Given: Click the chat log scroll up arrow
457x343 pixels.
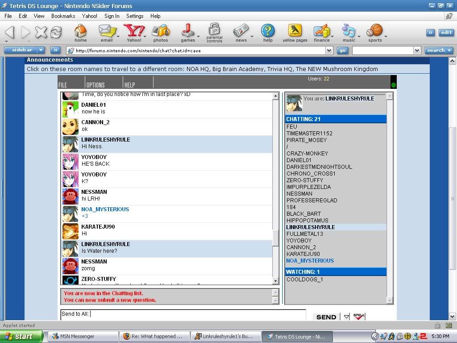Looking at the screenshot, I should [x=275, y=96].
